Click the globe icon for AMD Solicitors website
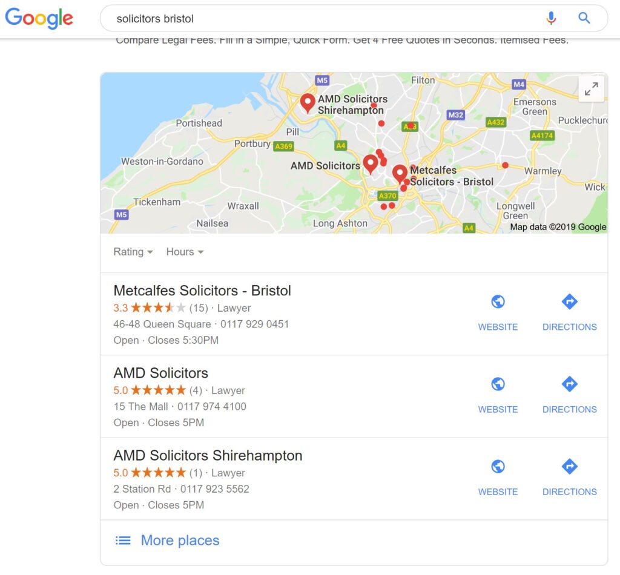Viewport: 620px width, 575px height. coord(498,383)
